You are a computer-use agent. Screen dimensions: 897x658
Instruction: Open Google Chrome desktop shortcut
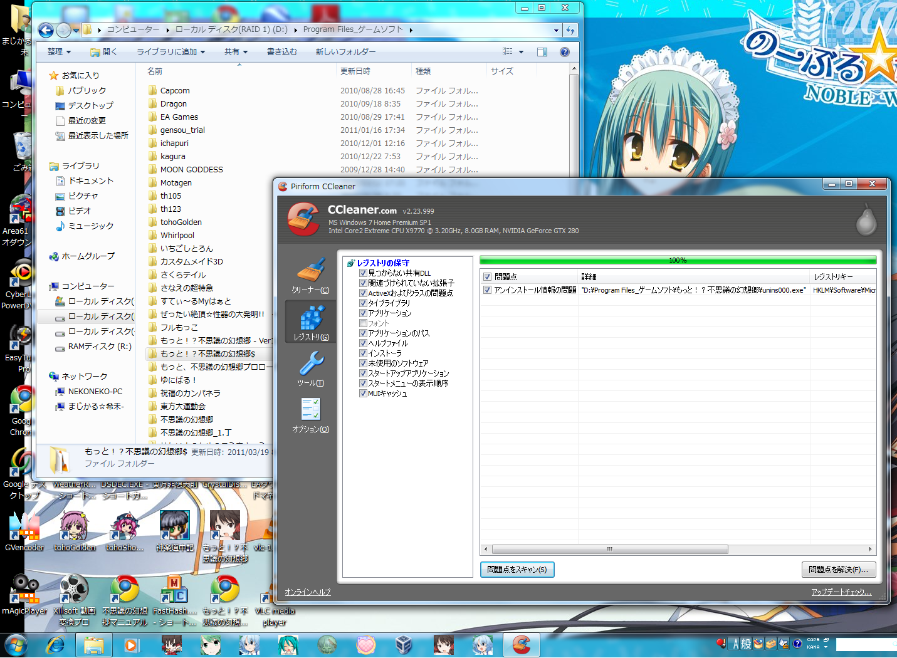20,411
